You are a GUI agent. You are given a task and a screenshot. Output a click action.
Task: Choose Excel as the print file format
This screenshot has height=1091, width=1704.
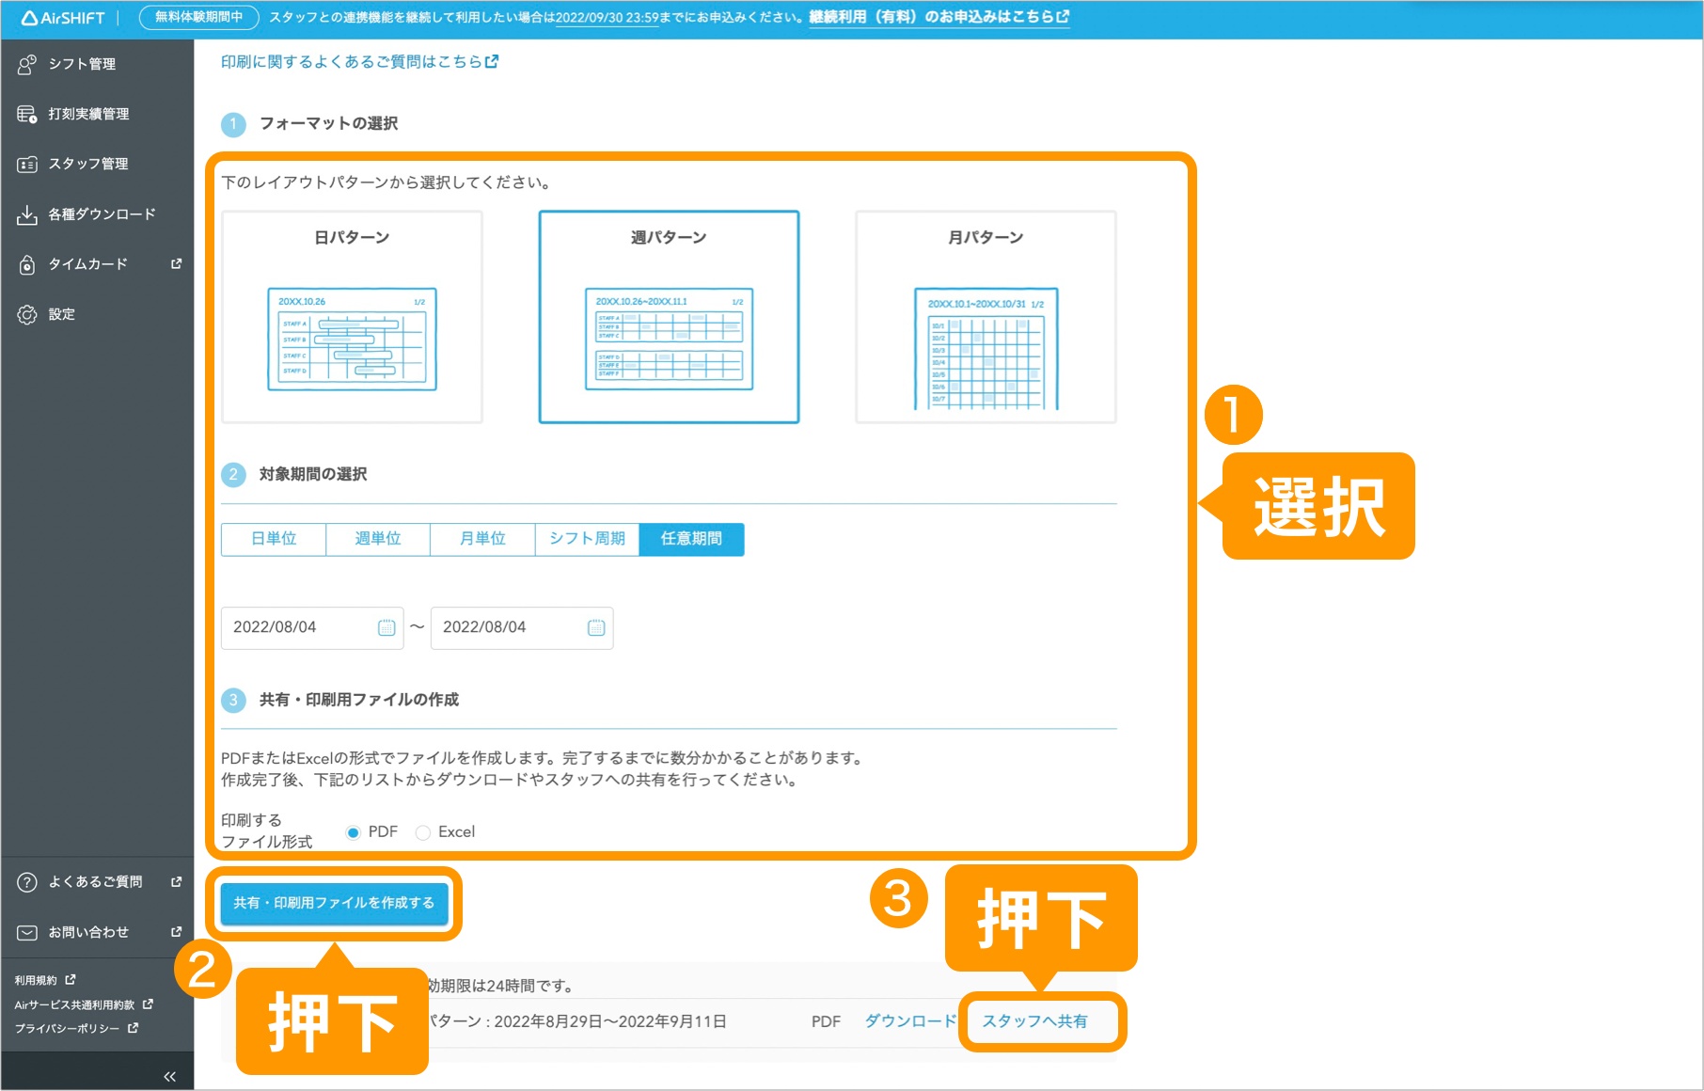point(422,831)
